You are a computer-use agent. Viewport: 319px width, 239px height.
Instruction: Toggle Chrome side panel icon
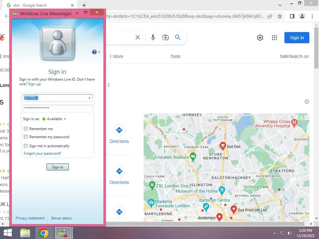click(x=292, y=16)
